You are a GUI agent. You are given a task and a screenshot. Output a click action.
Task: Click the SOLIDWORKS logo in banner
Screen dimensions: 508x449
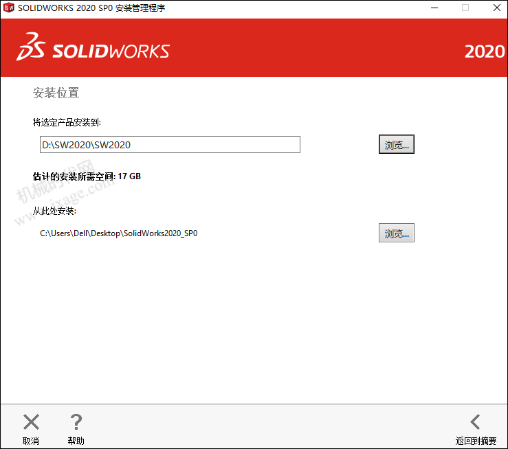click(93, 47)
